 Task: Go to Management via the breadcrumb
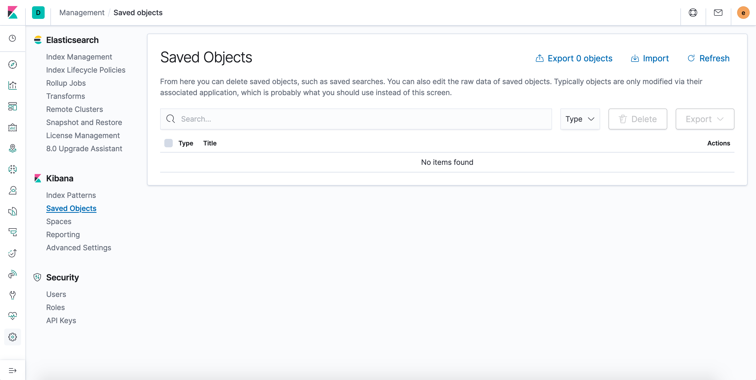pyautogui.click(x=82, y=13)
